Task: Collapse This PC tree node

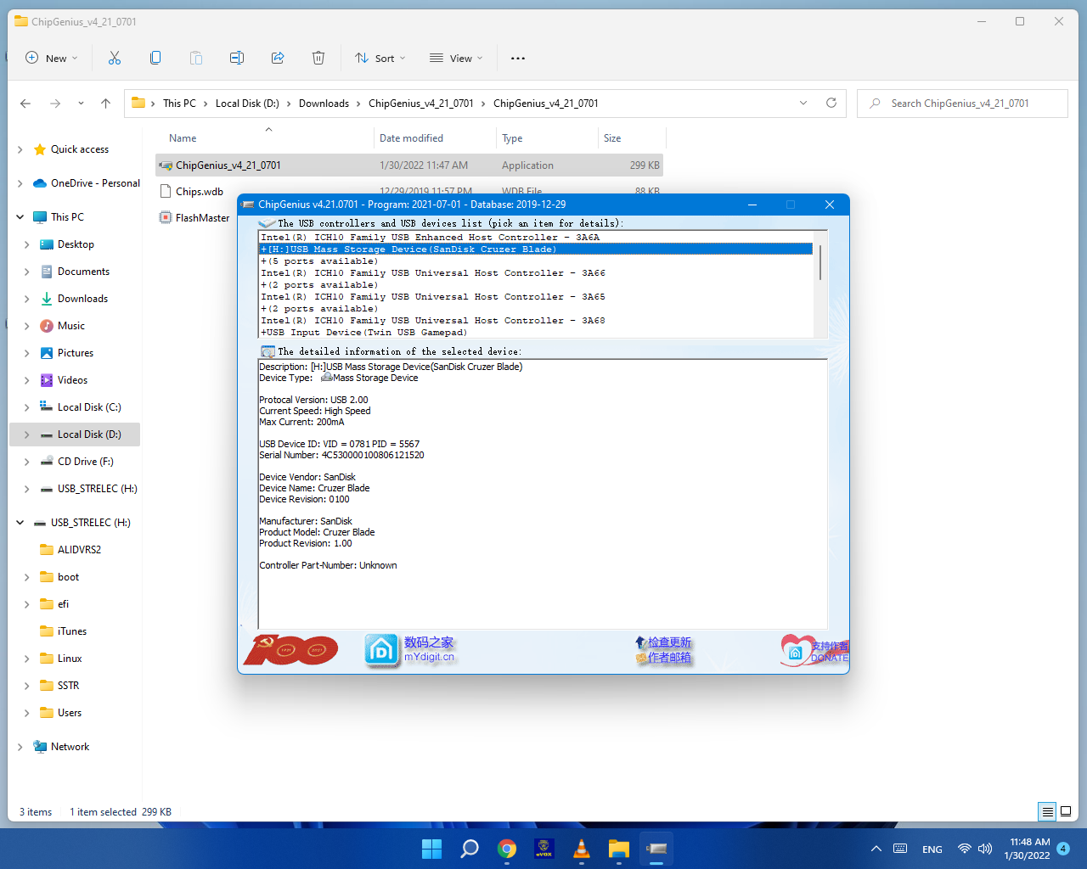Action: click(20, 217)
